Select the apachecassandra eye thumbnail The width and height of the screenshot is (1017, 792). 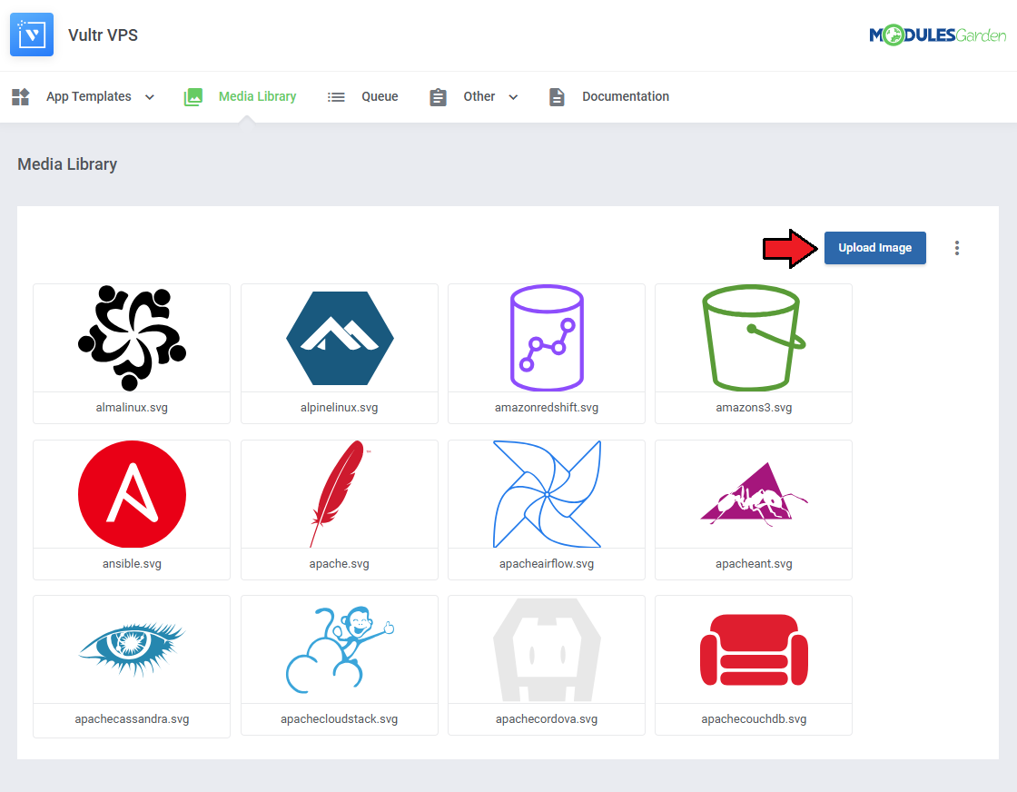(132, 650)
